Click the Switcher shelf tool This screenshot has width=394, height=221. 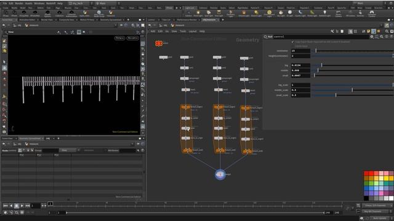[x=360, y=14]
